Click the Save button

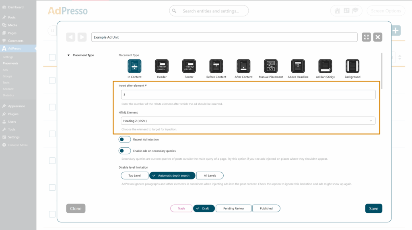(373, 208)
